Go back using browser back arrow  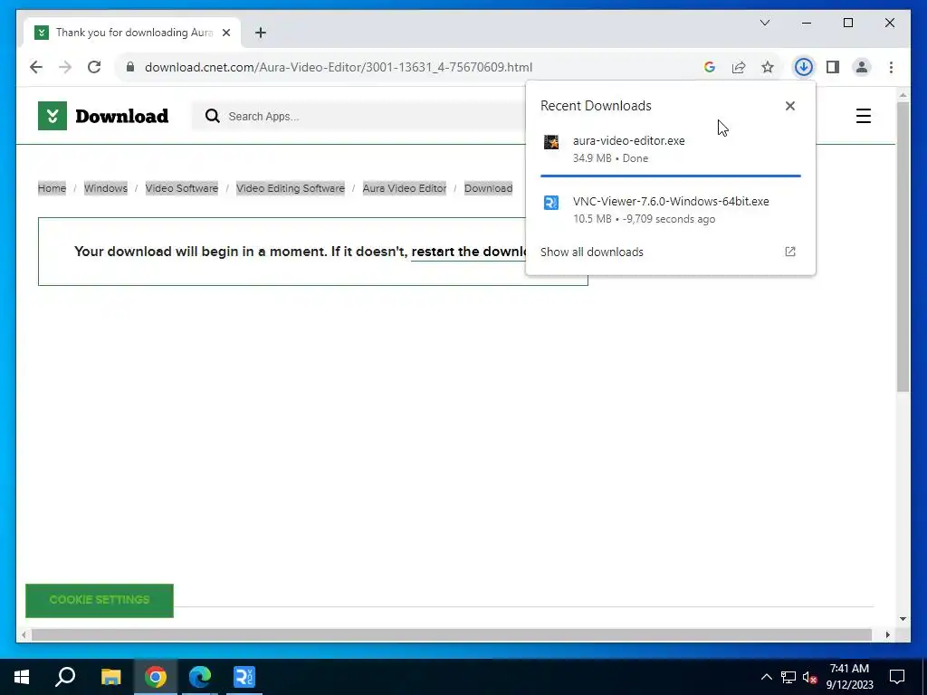tap(36, 67)
